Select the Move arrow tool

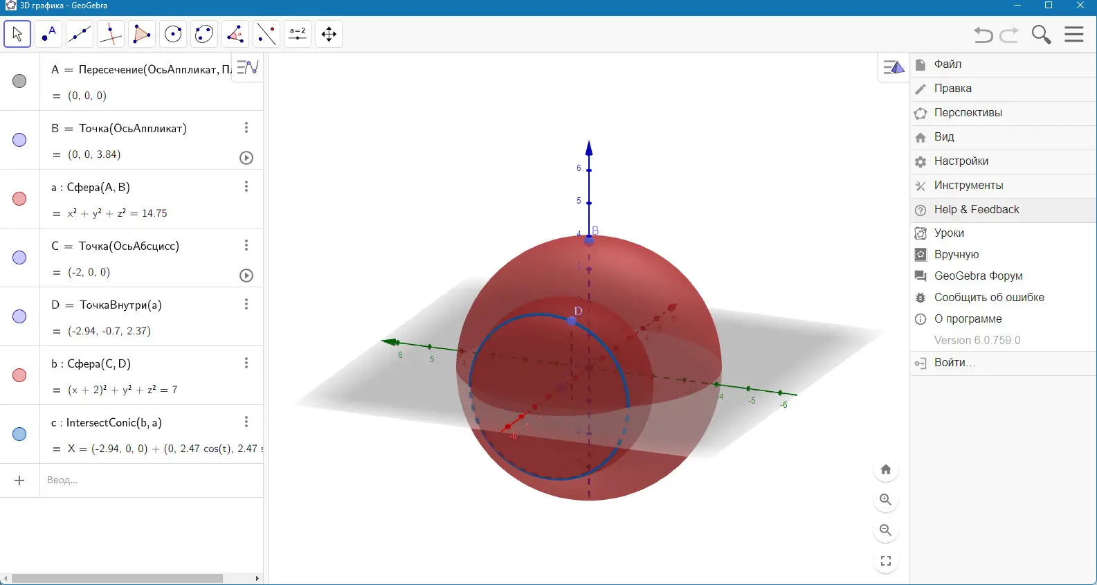point(17,34)
